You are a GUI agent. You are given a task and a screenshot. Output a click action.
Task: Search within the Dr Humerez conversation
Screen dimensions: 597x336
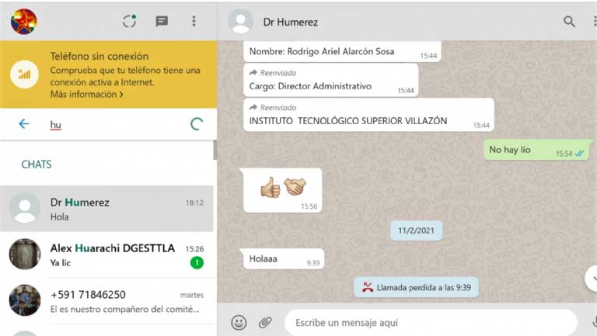pyautogui.click(x=570, y=22)
